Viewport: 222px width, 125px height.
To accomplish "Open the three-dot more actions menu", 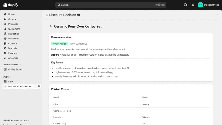I will point(217,15).
